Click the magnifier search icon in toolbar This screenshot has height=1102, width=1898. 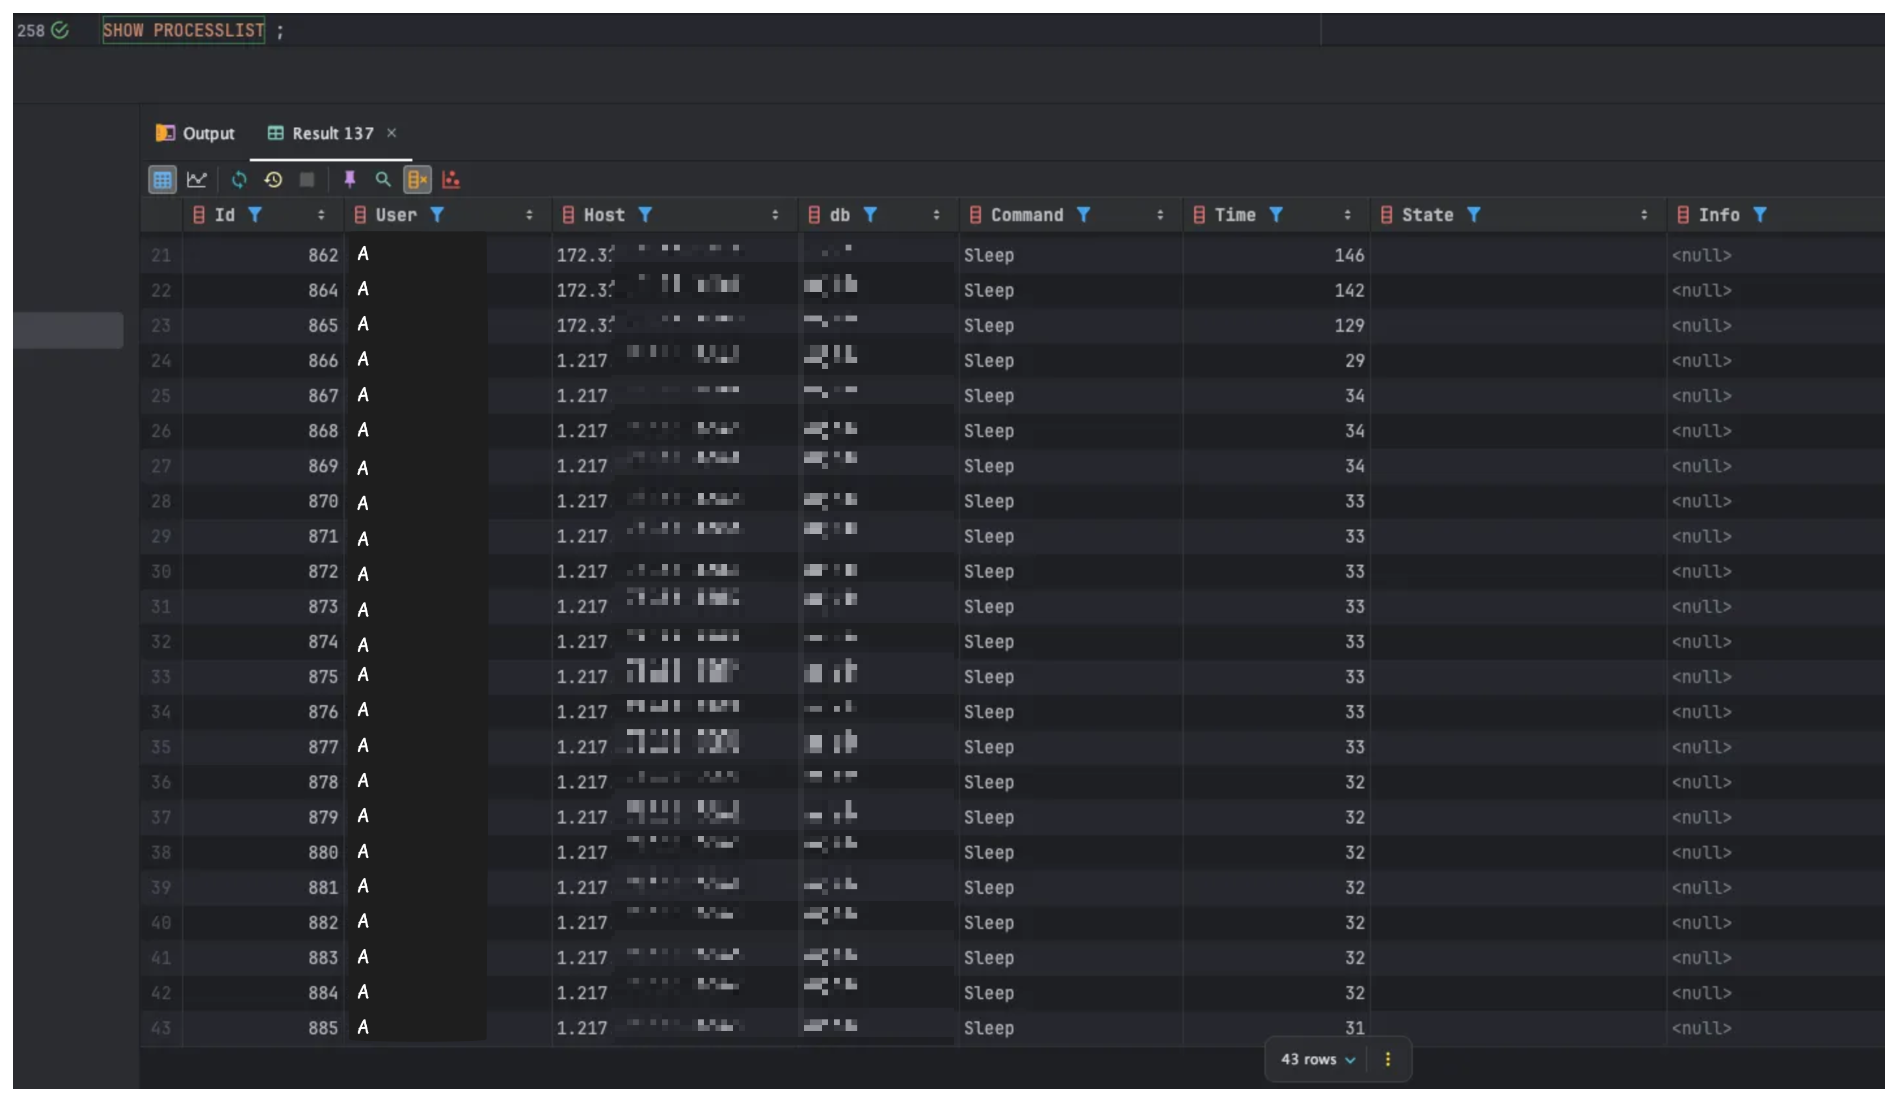click(383, 180)
